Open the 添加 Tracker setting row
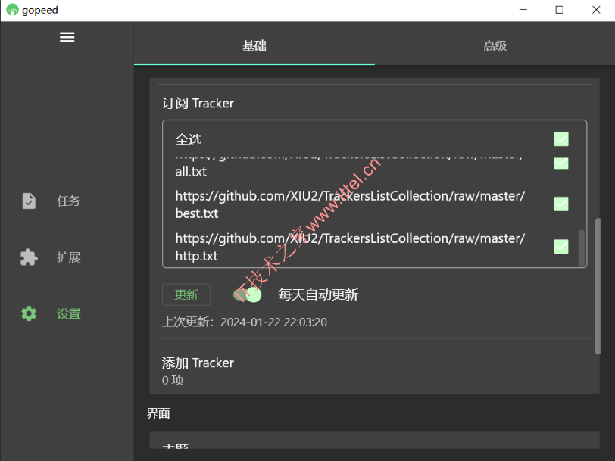This screenshot has height=461, width=615. (x=375, y=370)
